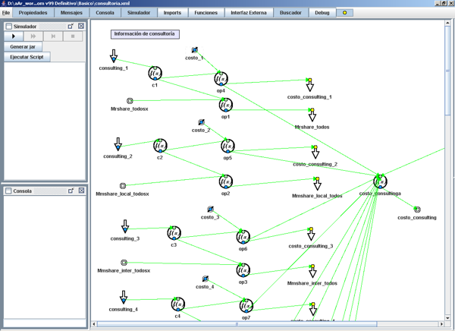Click the fast-forward simulation button
Image resolution: width=455 pixels, height=331 pixels.
point(33,36)
